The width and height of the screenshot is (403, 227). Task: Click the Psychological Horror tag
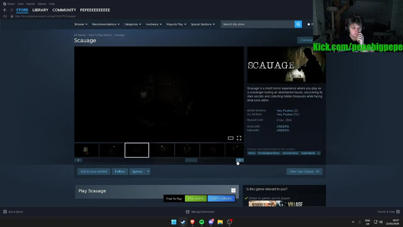pyautogui.click(x=269, y=153)
